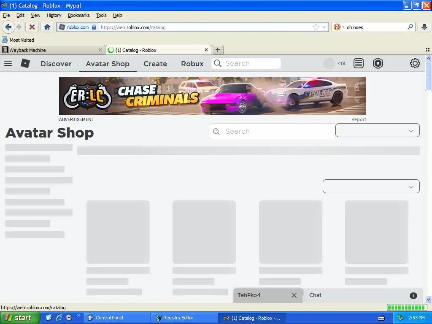
Task: Open the Roblox notifications stream icon
Action: pos(359,63)
